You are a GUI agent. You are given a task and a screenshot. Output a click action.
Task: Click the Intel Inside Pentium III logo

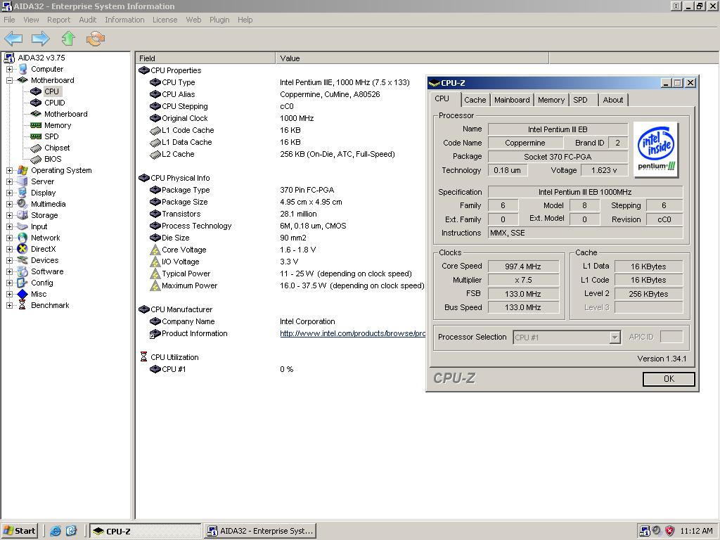656,150
